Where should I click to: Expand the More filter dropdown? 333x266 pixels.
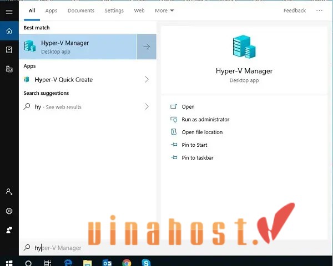164,11
